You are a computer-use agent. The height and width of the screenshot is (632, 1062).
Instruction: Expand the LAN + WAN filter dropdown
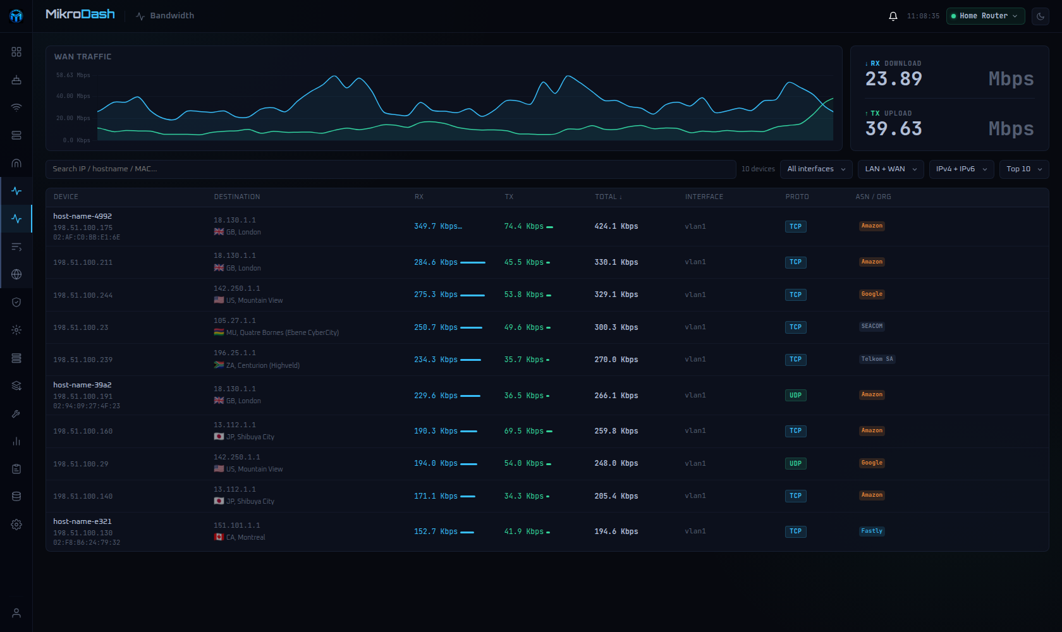(x=891, y=169)
